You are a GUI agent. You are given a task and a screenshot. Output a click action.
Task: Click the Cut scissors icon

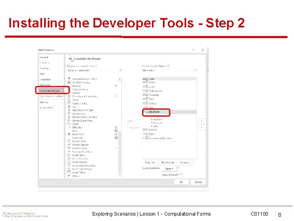tap(69, 106)
